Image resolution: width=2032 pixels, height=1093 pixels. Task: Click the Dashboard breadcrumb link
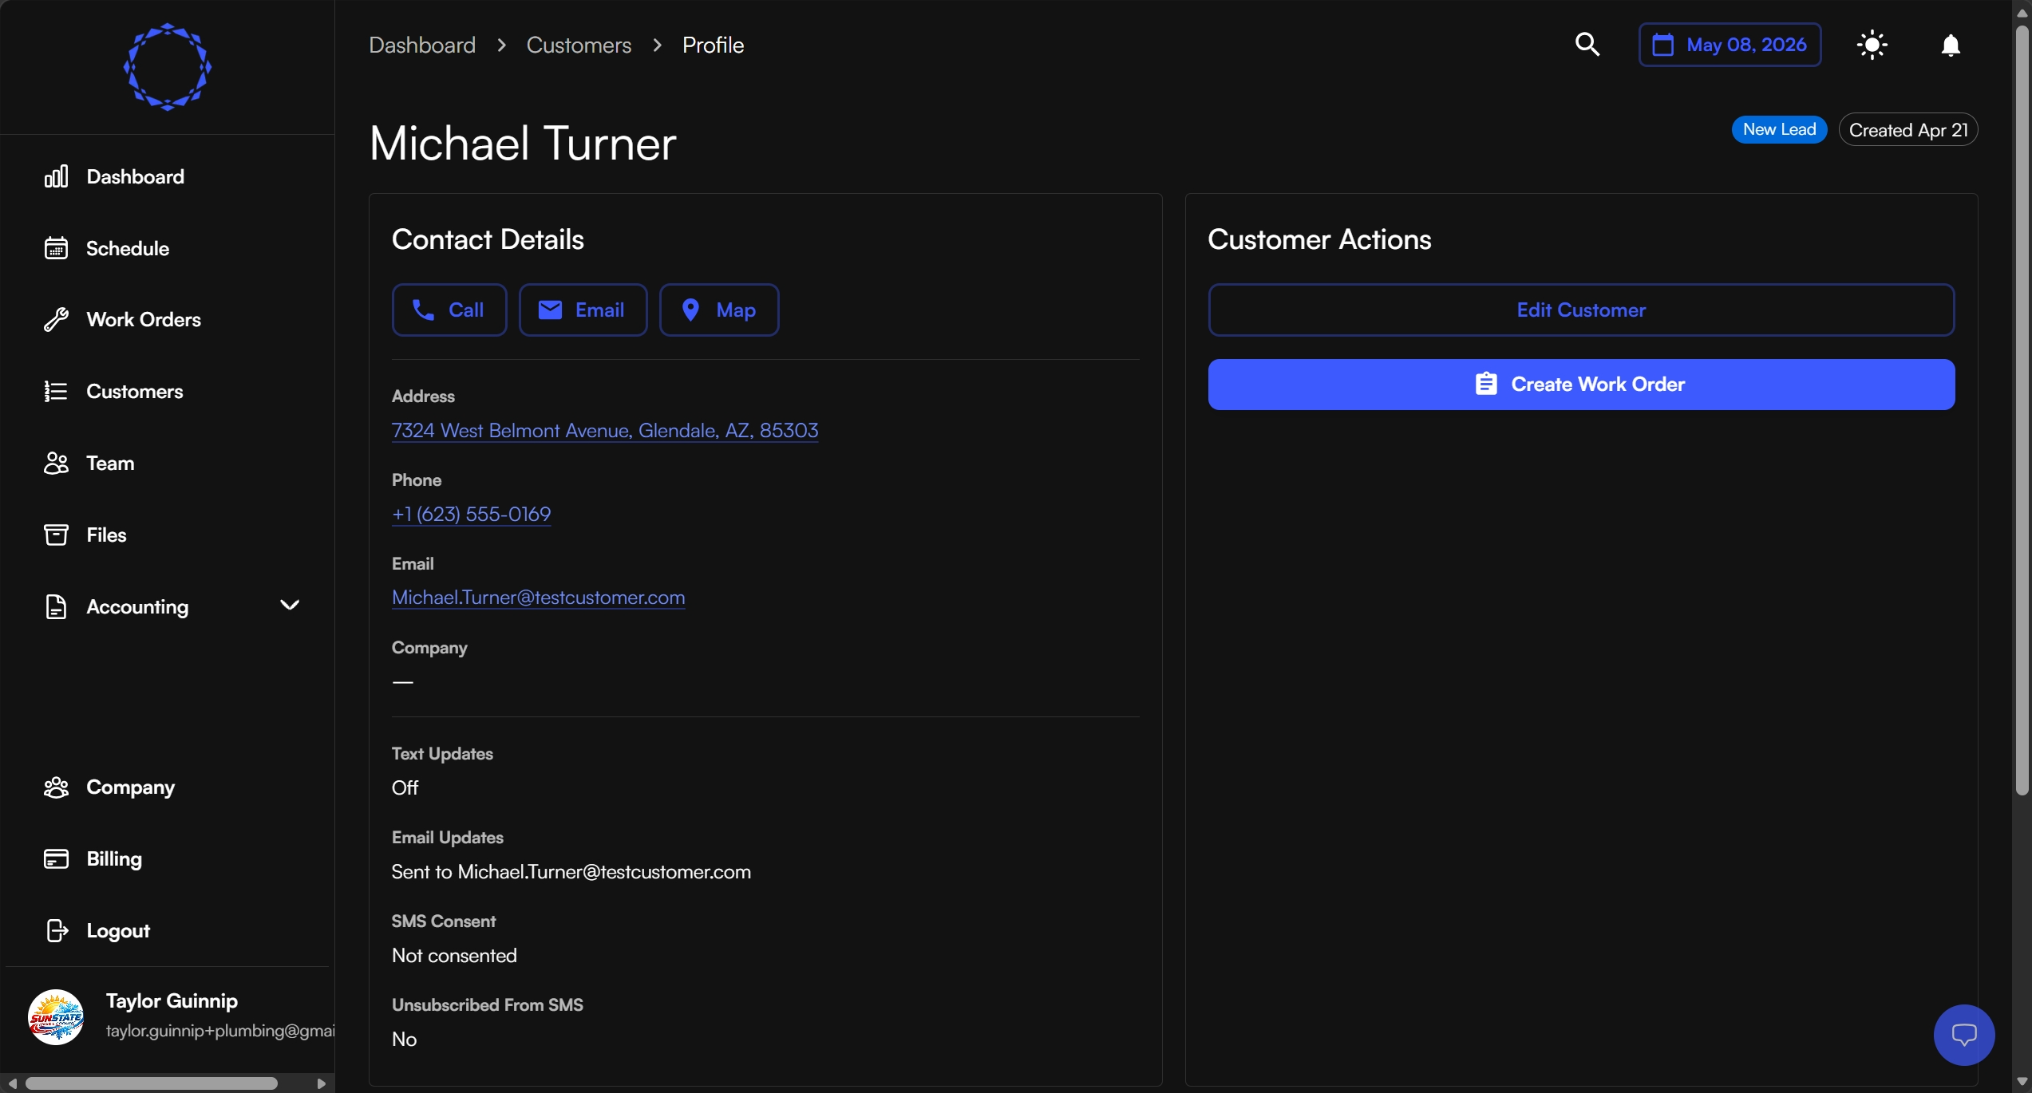(422, 45)
